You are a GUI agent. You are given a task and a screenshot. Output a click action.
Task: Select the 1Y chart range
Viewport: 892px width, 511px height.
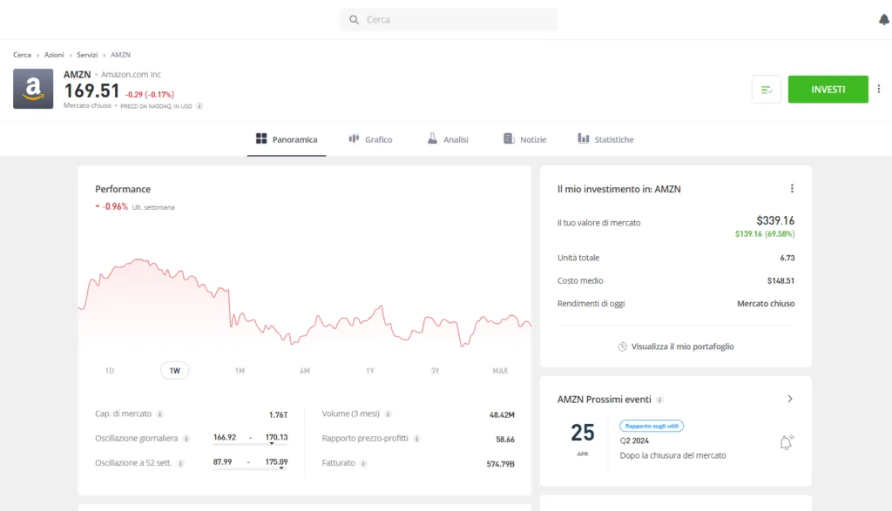(369, 371)
